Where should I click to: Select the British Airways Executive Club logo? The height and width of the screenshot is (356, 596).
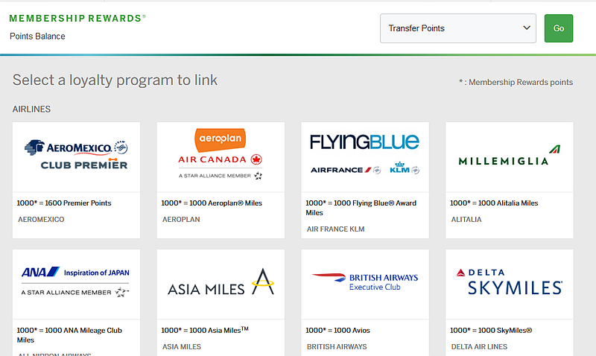[x=365, y=282]
